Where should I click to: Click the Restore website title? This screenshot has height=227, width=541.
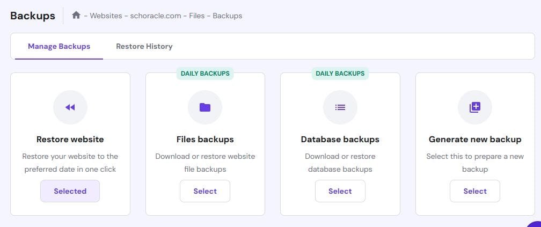70,140
